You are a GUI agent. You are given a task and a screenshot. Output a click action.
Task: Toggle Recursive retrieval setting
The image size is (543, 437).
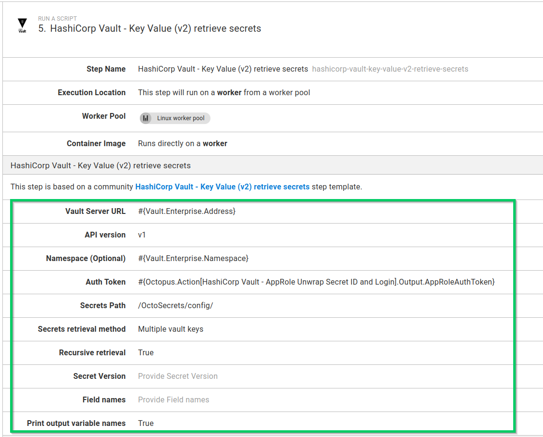146,352
